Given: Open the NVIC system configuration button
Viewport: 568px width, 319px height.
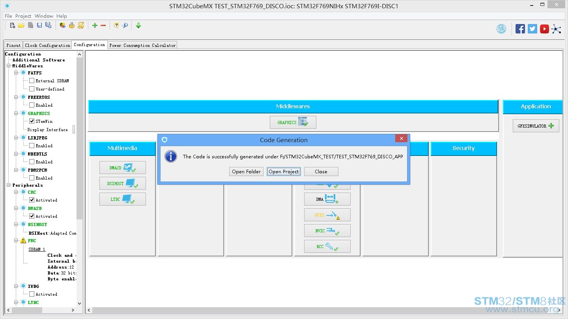Looking at the screenshot, I should [327, 230].
